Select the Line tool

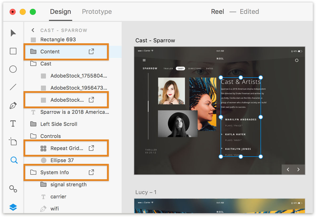pos(13,87)
